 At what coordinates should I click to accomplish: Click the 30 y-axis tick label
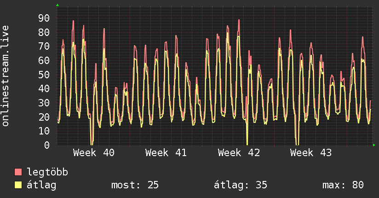pos(44,103)
